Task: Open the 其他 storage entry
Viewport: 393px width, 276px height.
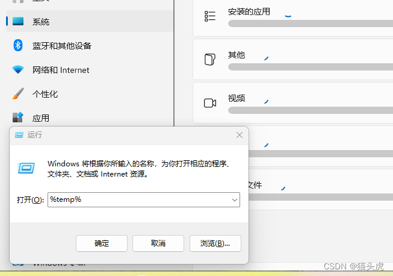Action: (x=293, y=60)
